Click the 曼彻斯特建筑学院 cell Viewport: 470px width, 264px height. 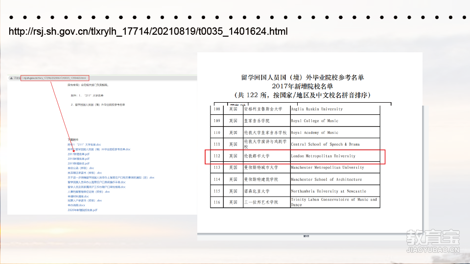(x=266, y=179)
